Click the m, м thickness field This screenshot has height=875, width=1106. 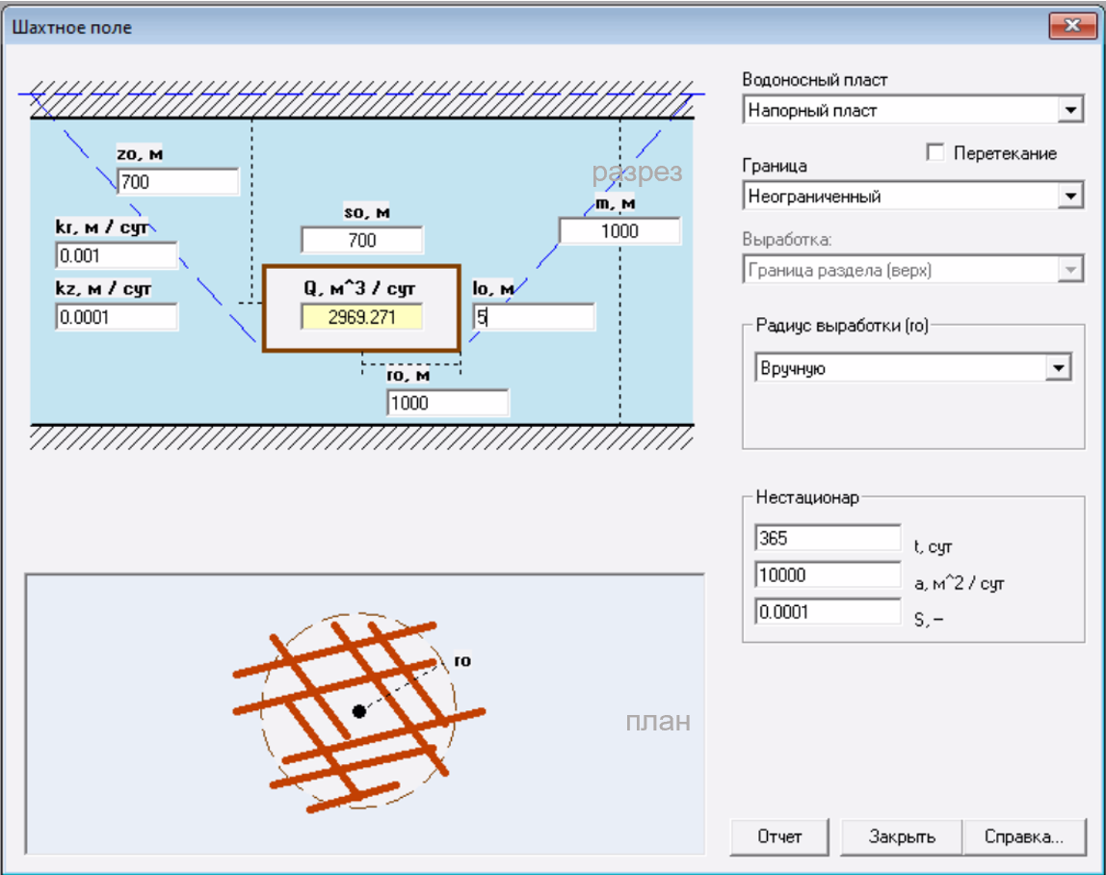619,231
